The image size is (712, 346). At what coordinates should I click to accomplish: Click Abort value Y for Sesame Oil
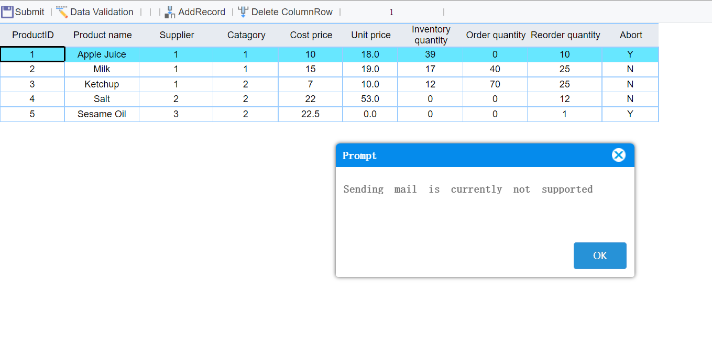pos(631,114)
